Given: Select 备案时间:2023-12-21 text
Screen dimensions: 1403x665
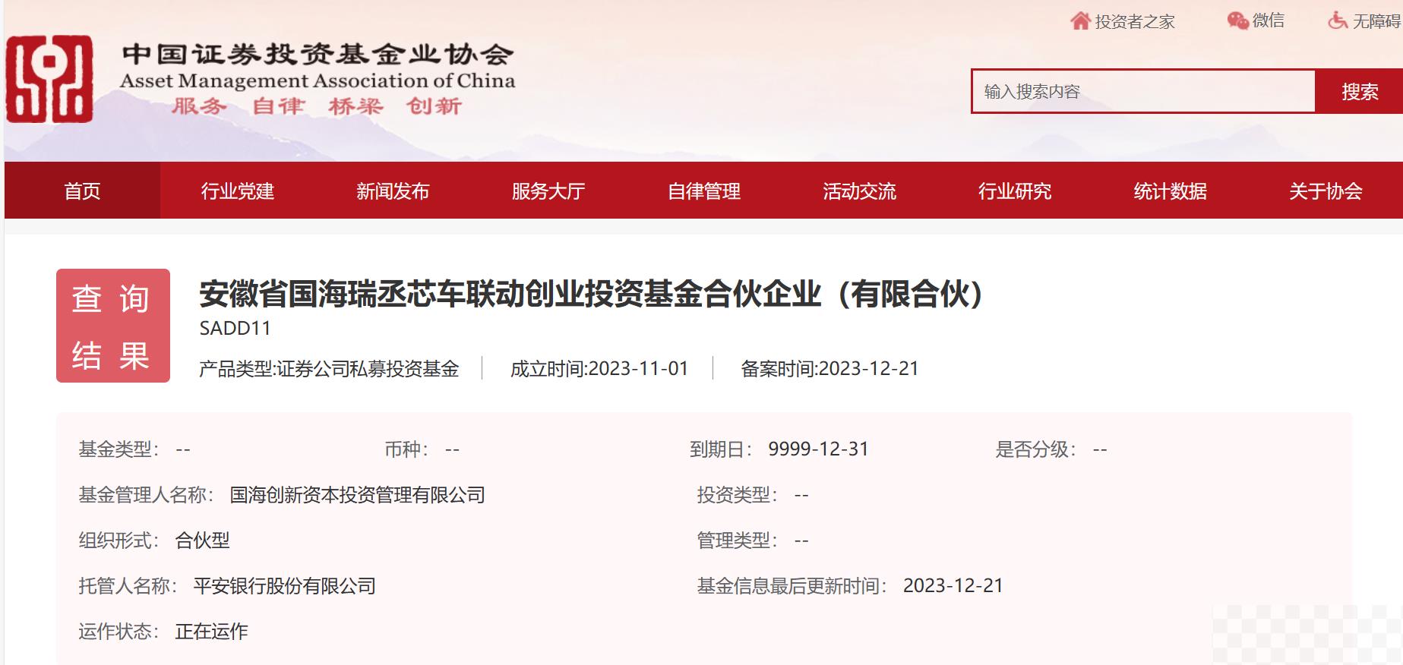Looking at the screenshot, I should click(829, 369).
